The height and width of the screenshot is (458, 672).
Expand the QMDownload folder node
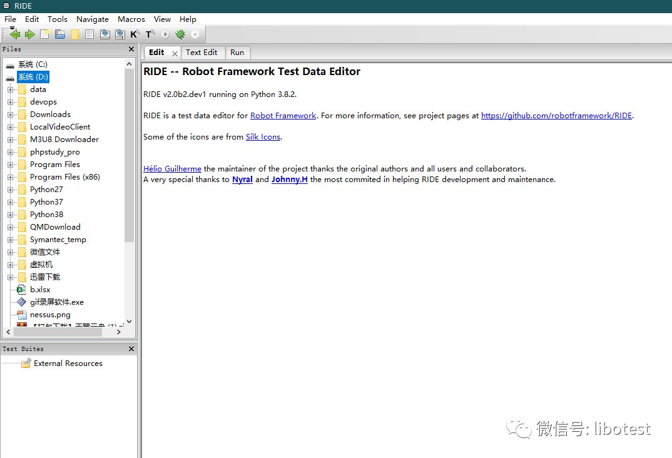pos(10,228)
